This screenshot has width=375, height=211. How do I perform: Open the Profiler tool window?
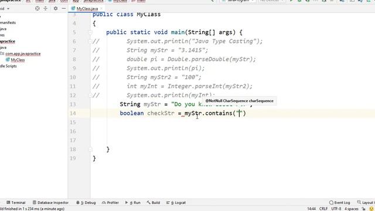[110, 203]
